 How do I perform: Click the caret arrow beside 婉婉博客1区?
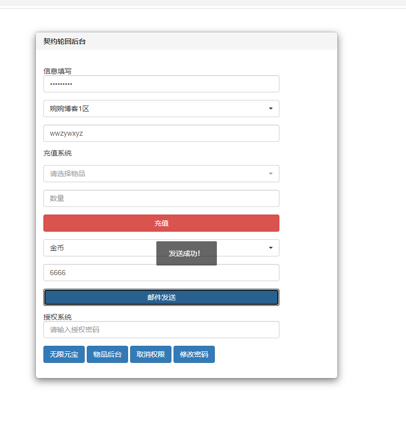pyautogui.click(x=271, y=109)
